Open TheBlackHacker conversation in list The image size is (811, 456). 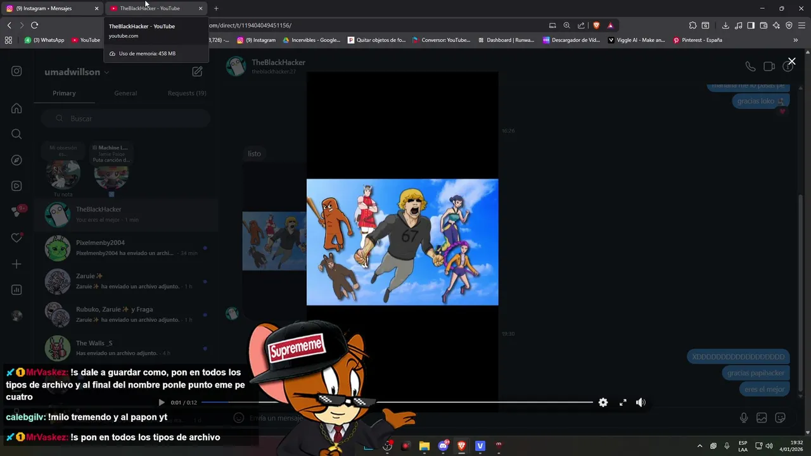(125, 214)
